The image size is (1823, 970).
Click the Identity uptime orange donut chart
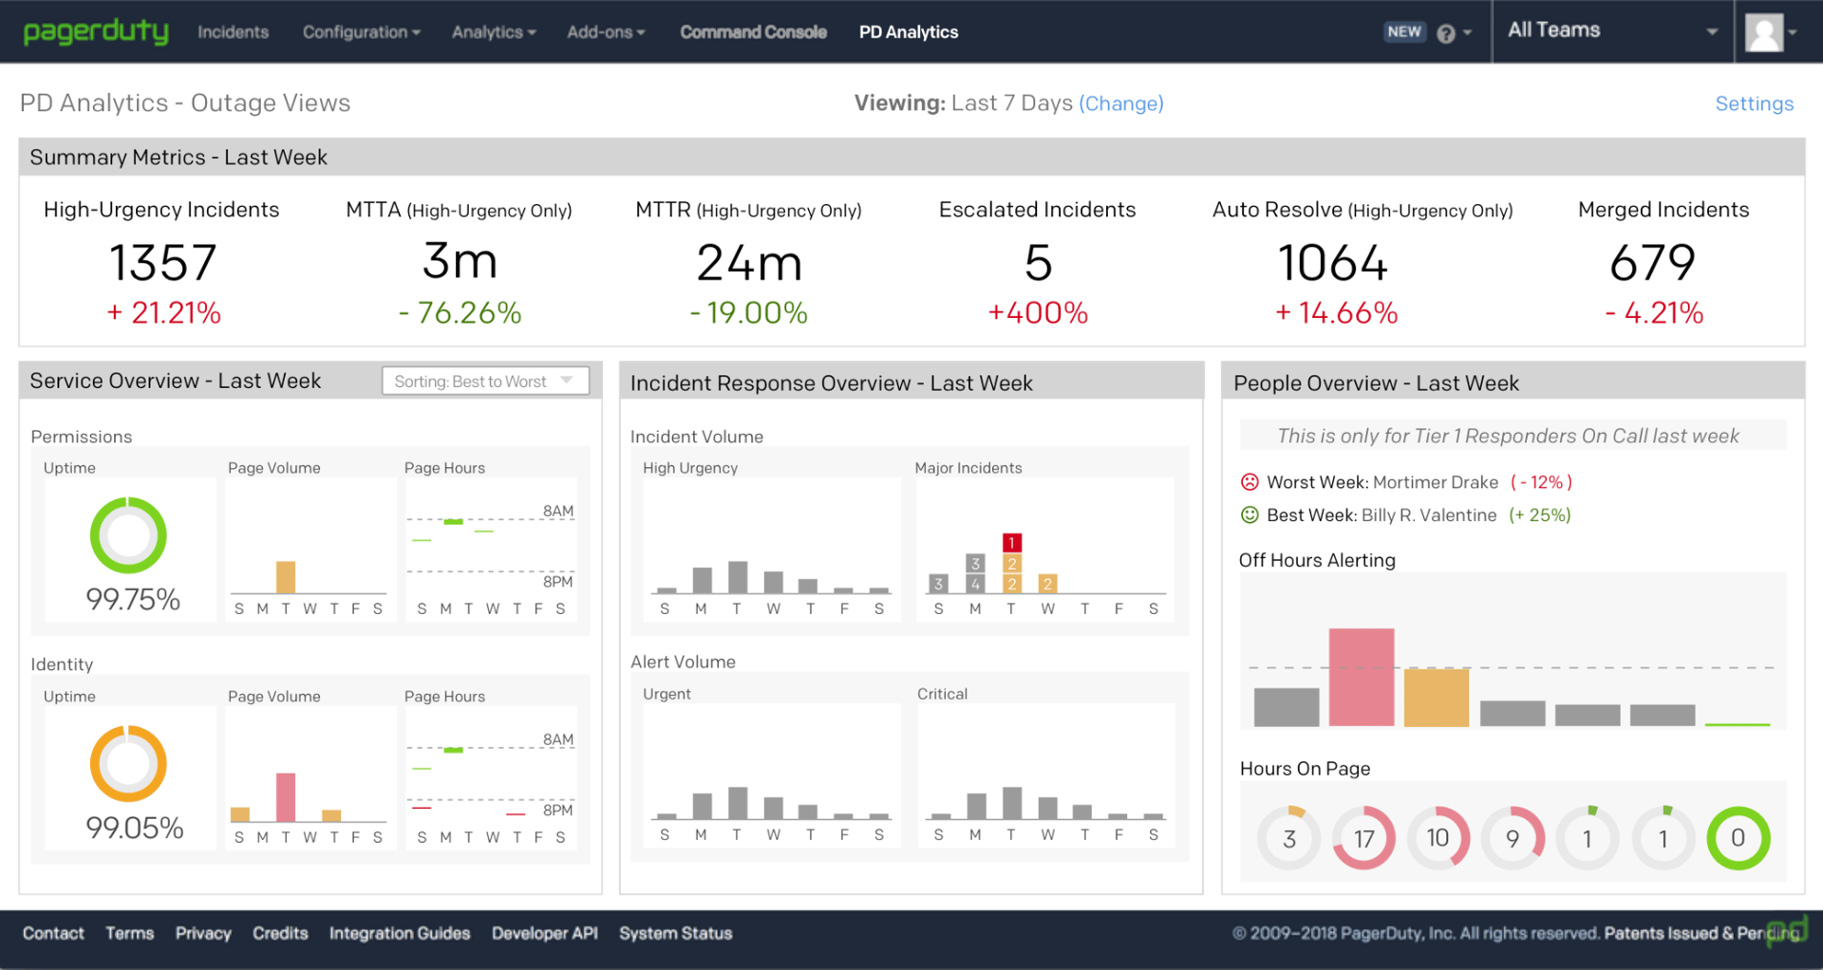[128, 764]
